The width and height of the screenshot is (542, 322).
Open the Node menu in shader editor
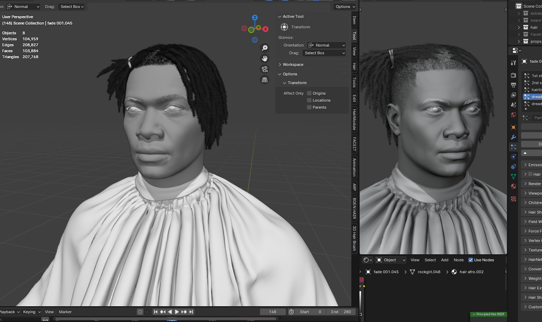459,260
